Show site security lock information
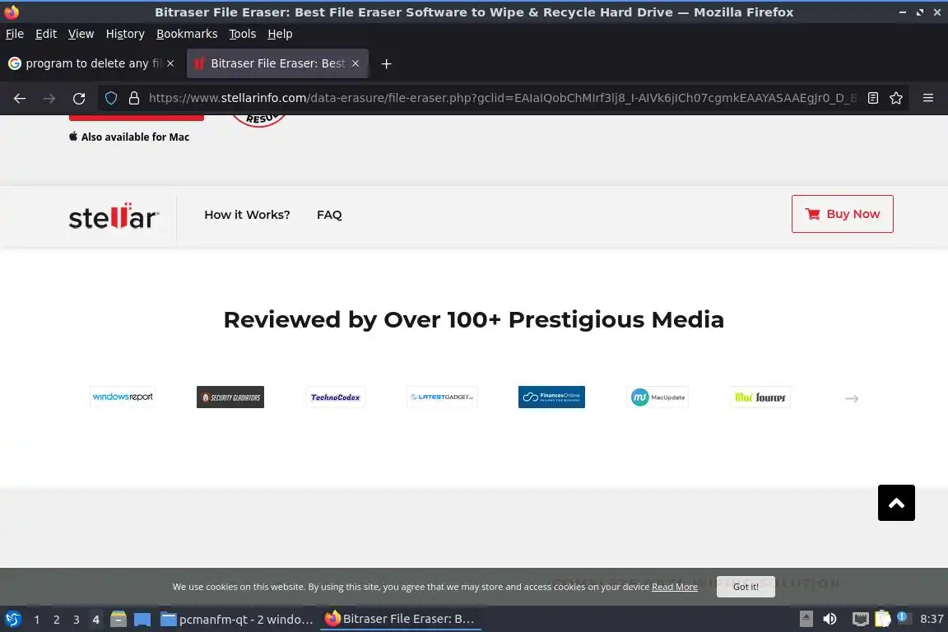 (x=134, y=98)
